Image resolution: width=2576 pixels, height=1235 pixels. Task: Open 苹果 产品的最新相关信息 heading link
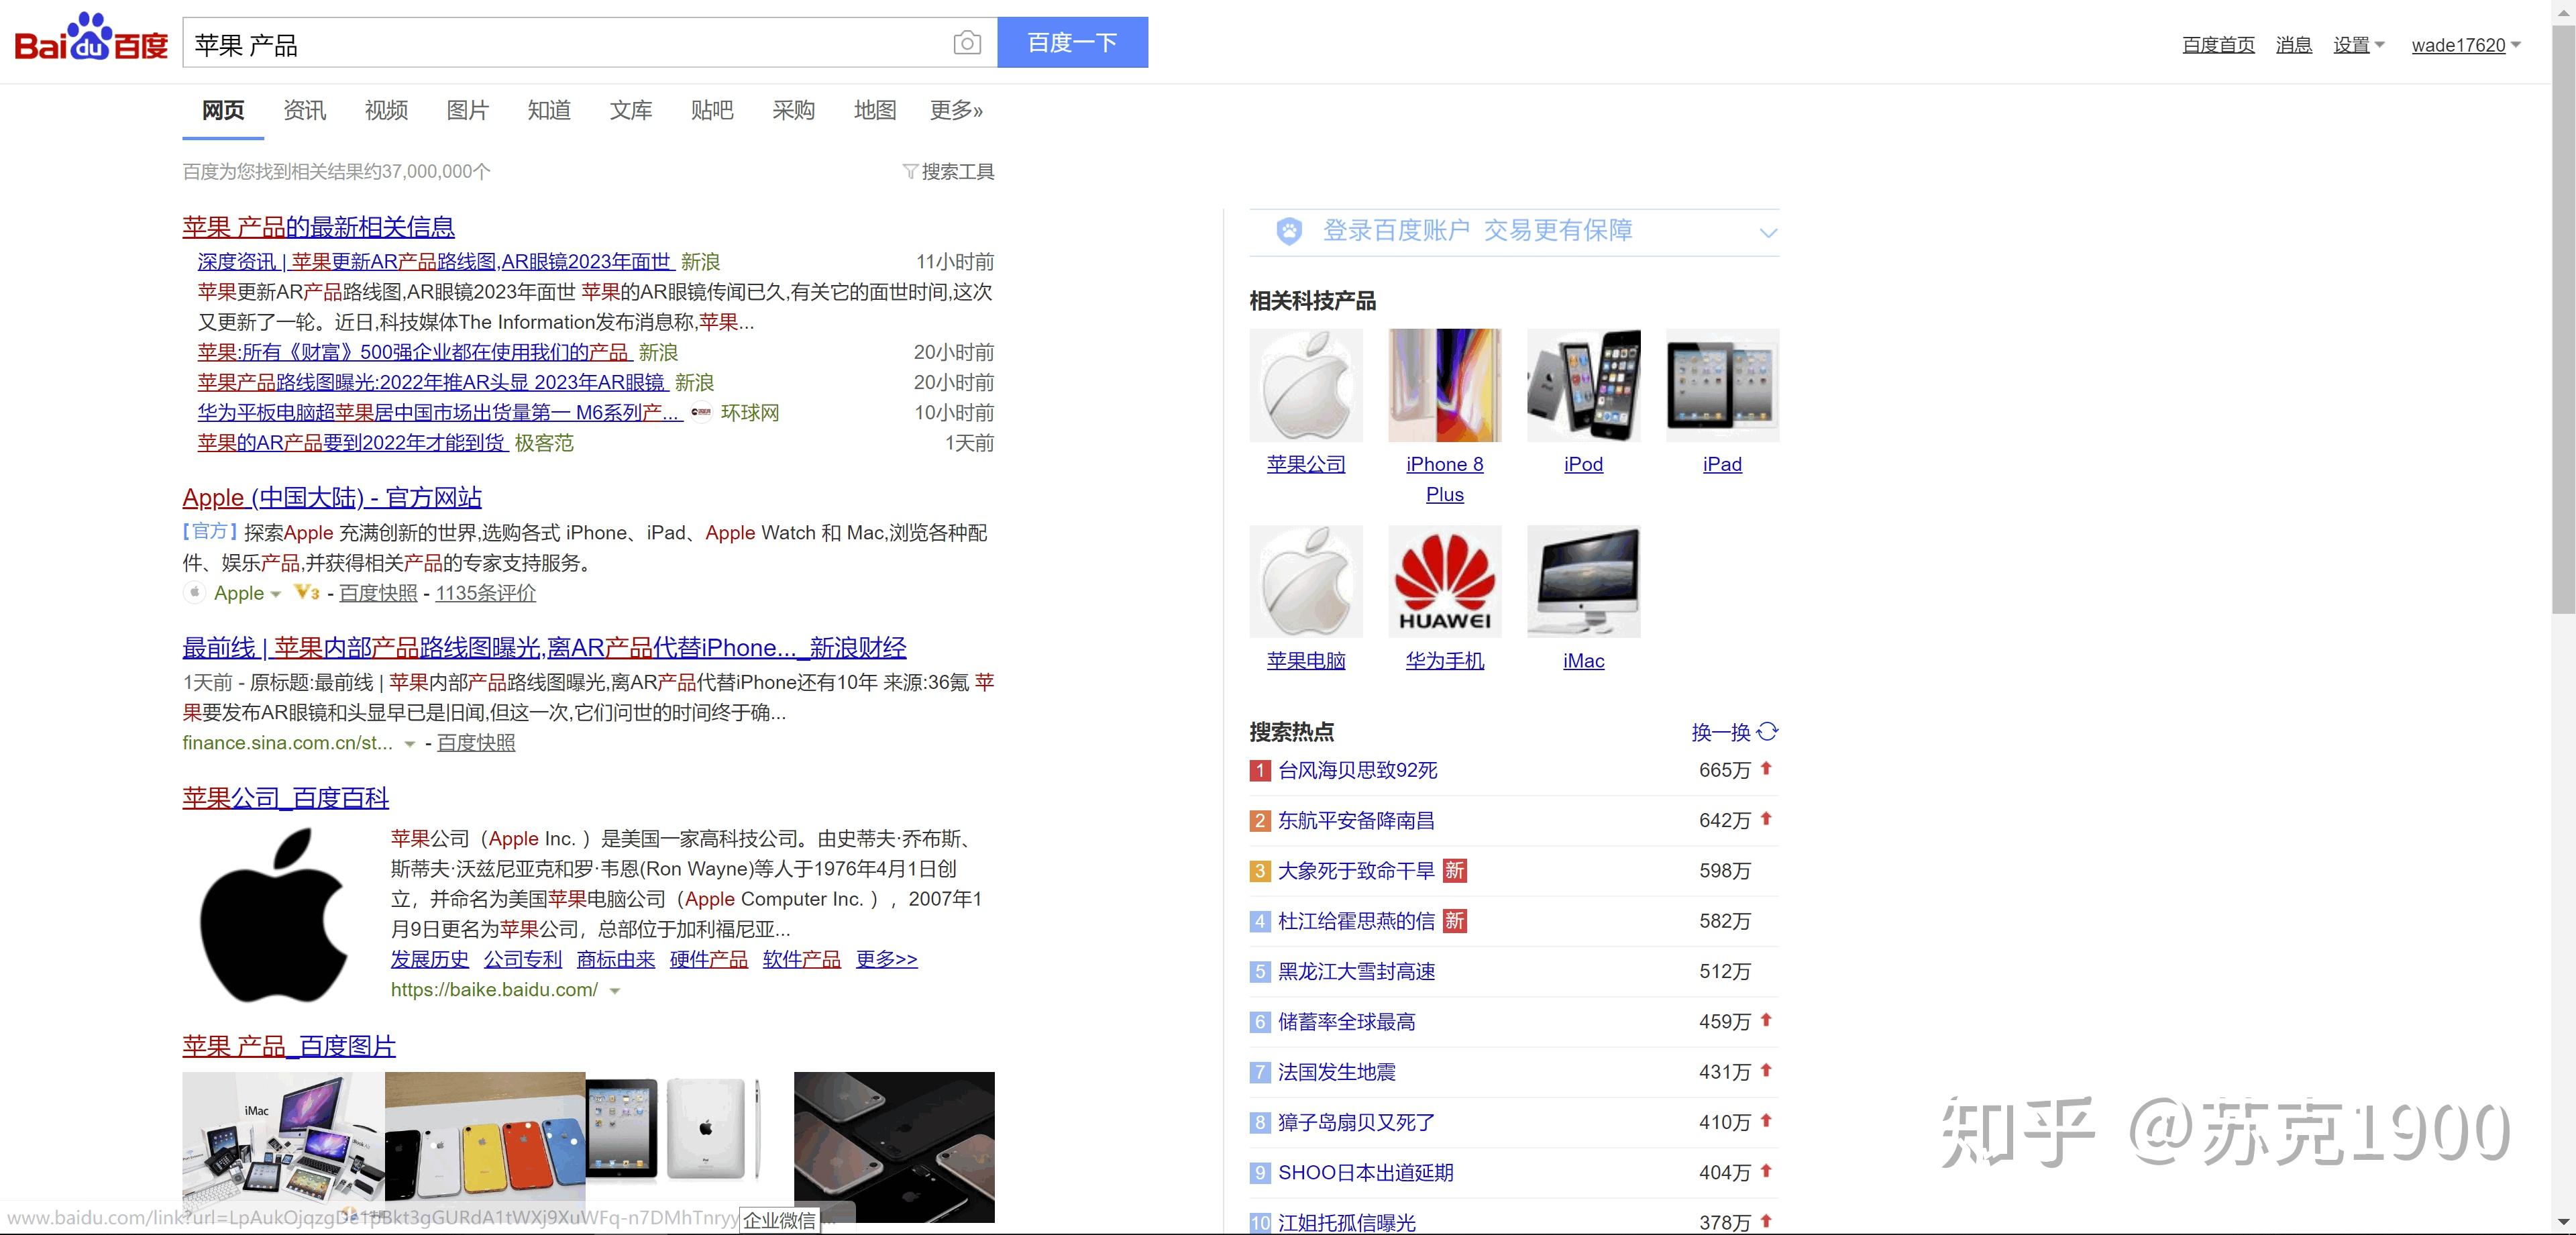coord(318,227)
